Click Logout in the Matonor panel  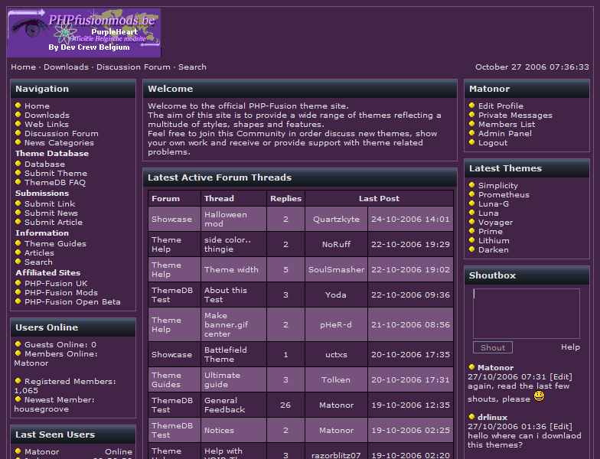(493, 142)
